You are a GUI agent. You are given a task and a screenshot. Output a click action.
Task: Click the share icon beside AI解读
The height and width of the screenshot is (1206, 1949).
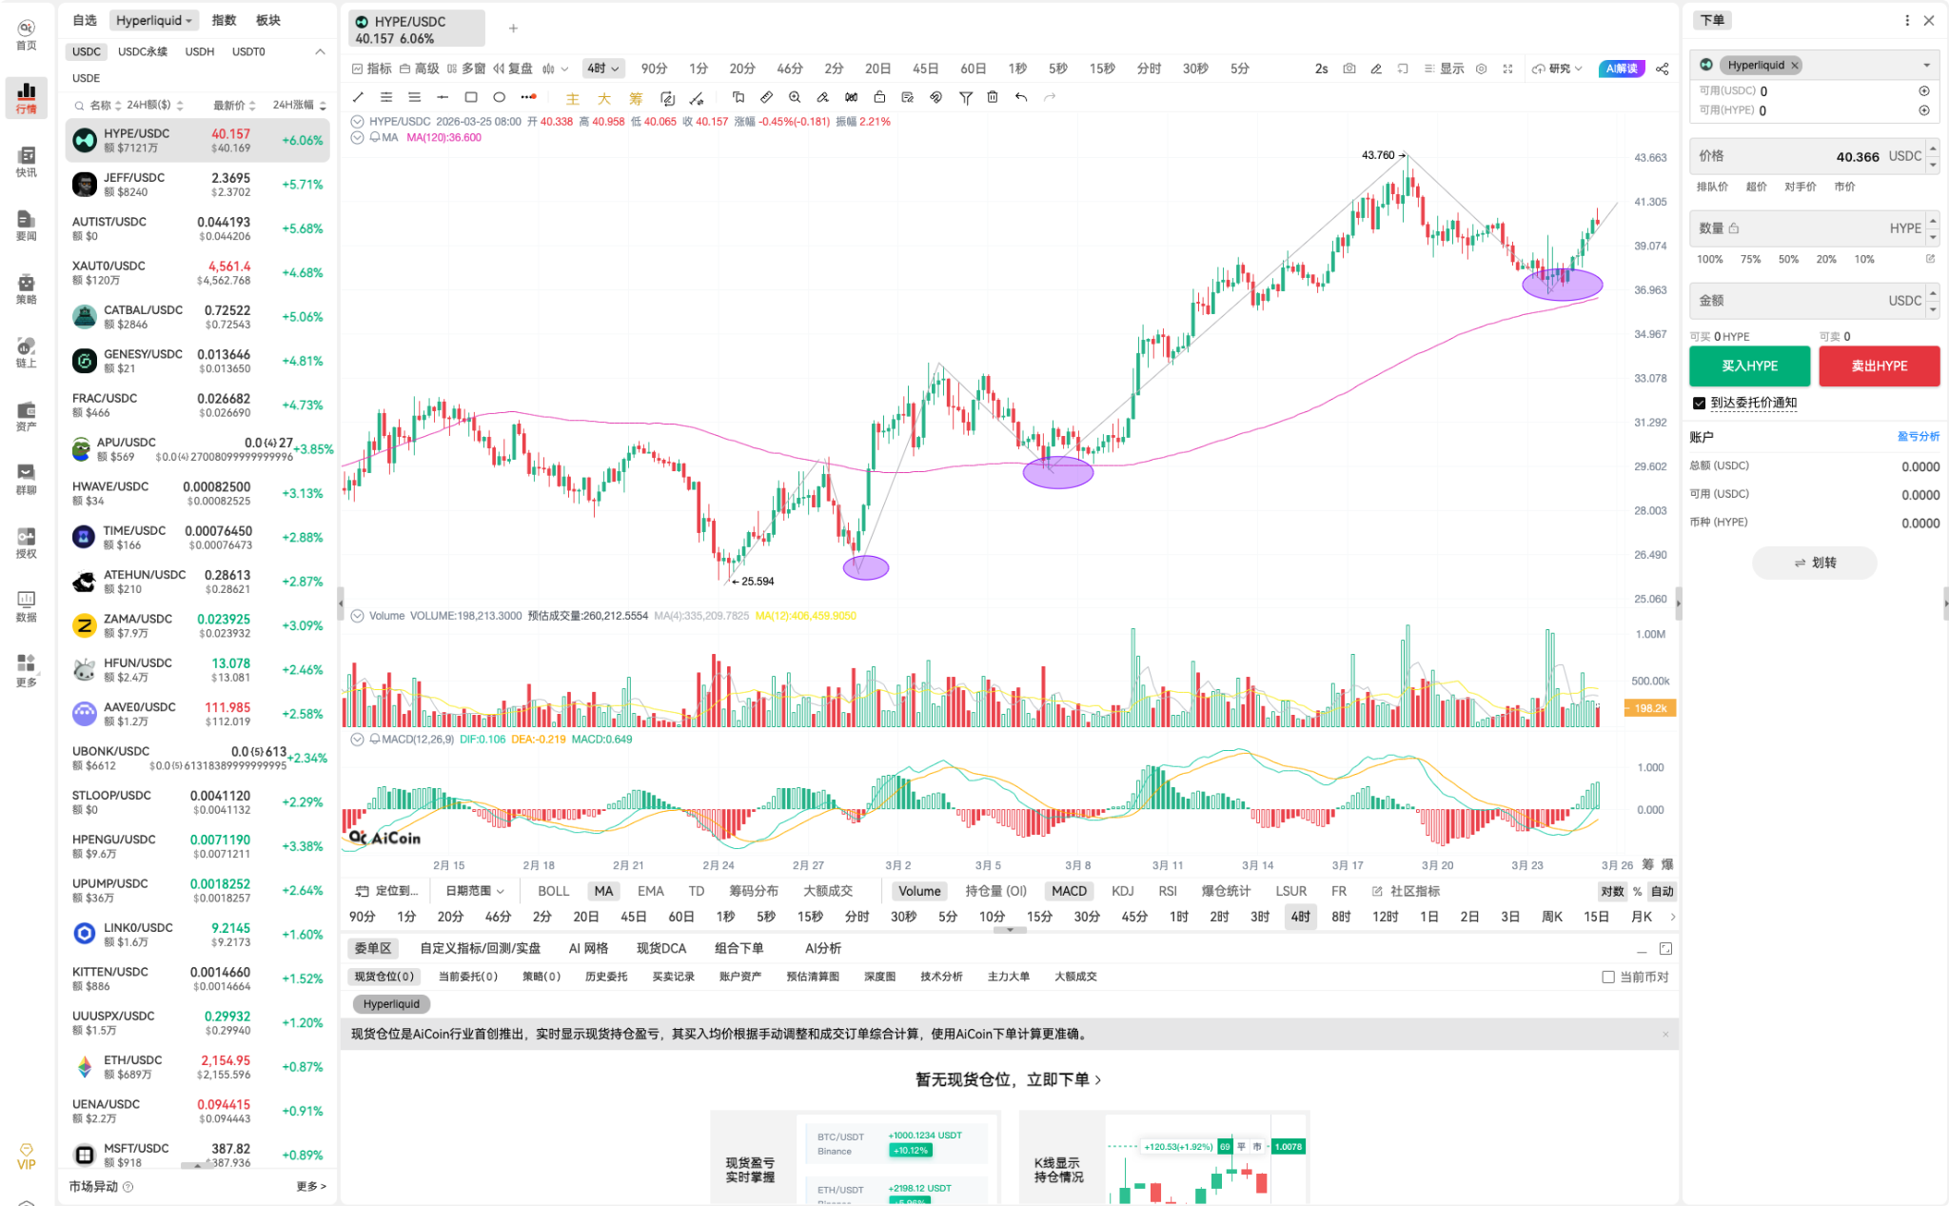tap(1663, 69)
